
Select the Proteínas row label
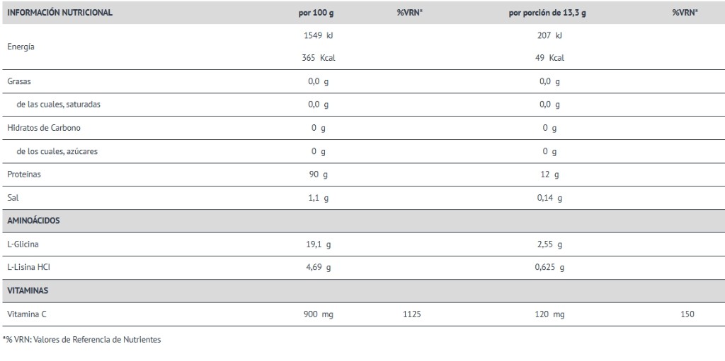pyautogui.click(x=24, y=174)
